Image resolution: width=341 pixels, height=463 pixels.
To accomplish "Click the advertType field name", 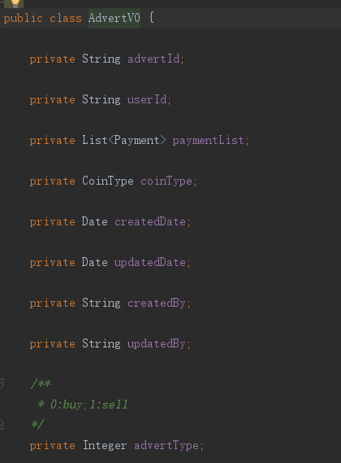I will click(166, 445).
